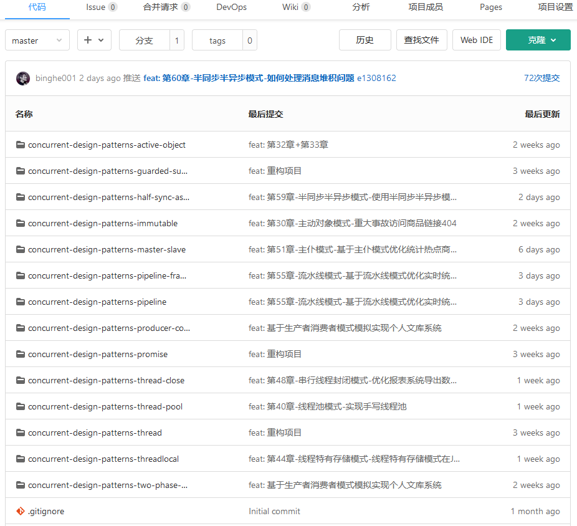Viewport: 577px width, 526px height.
Task: Click the folder icon beside concurrent-design-patterns-promise
Action: point(21,354)
